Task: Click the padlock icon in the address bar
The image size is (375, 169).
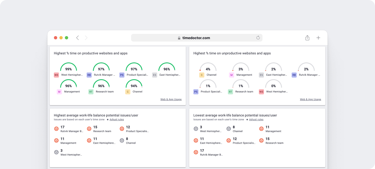Action: click(x=179, y=37)
